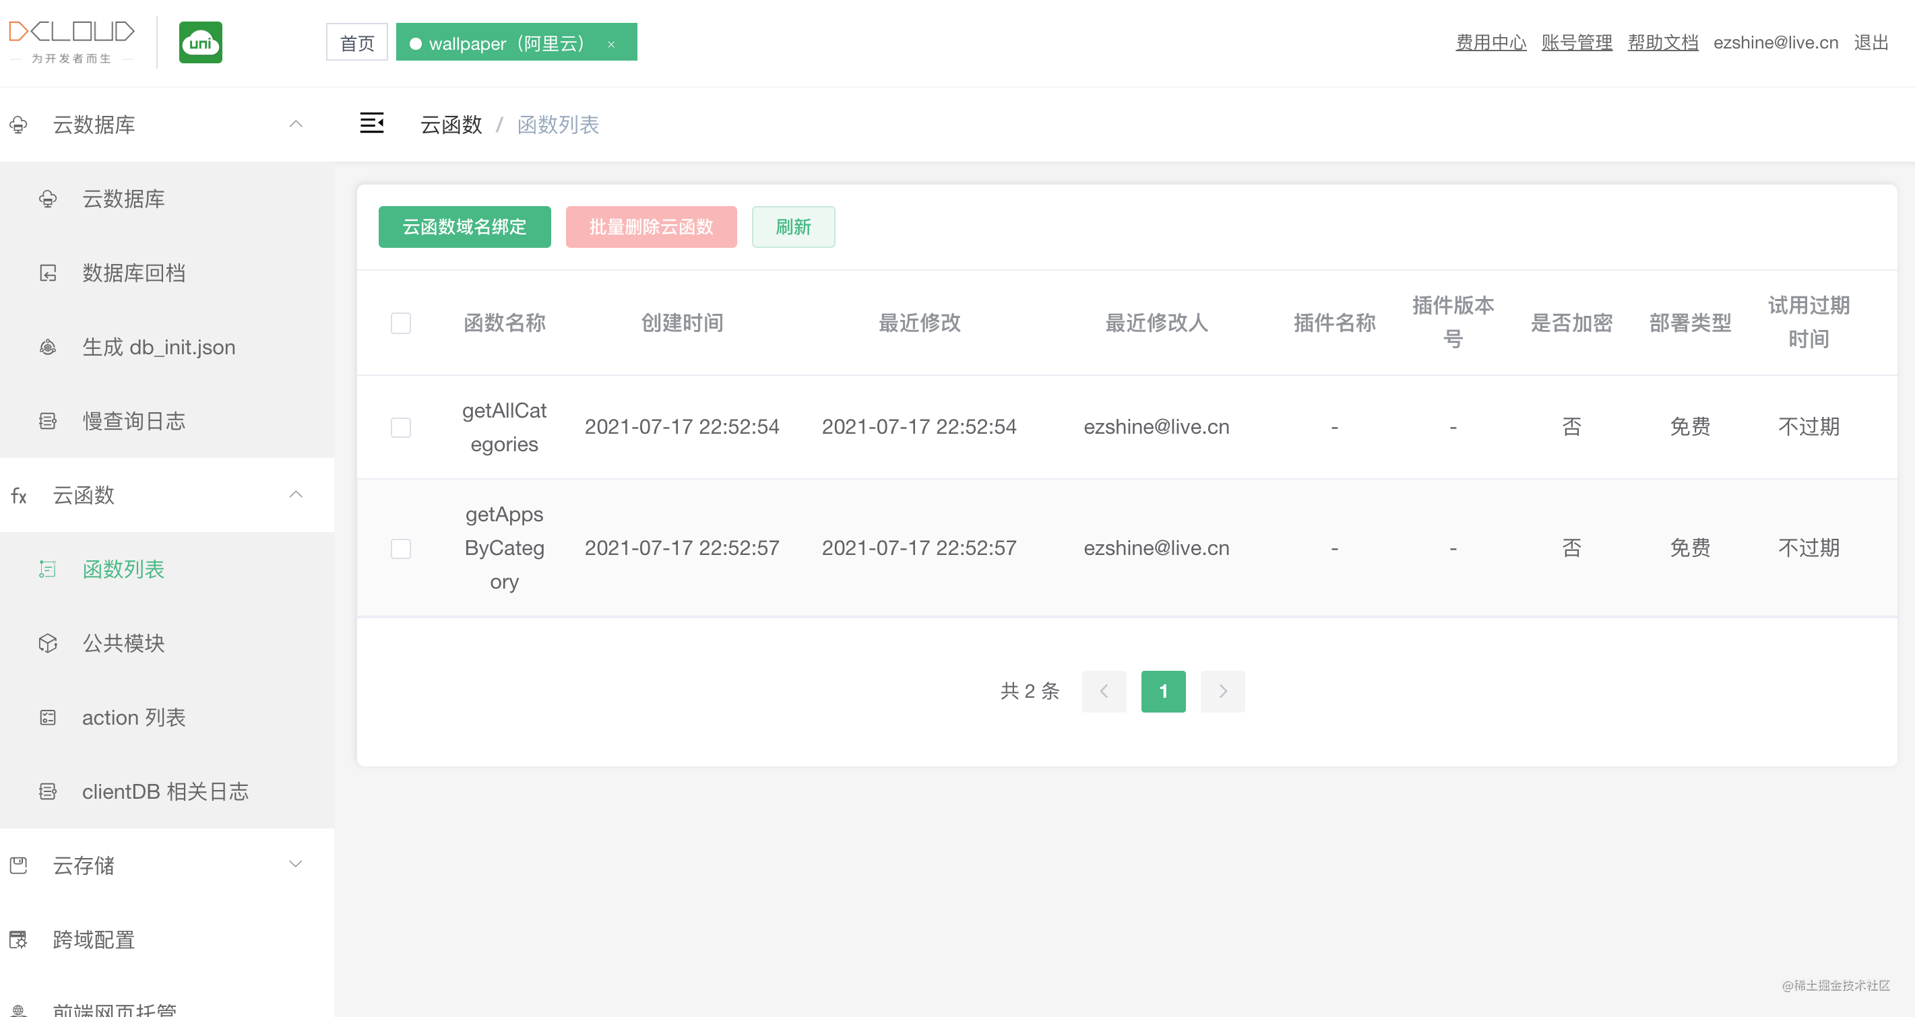Open 公共模块 menu item
The height and width of the screenshot is (1017, 1915).
[x=166, y=643]
